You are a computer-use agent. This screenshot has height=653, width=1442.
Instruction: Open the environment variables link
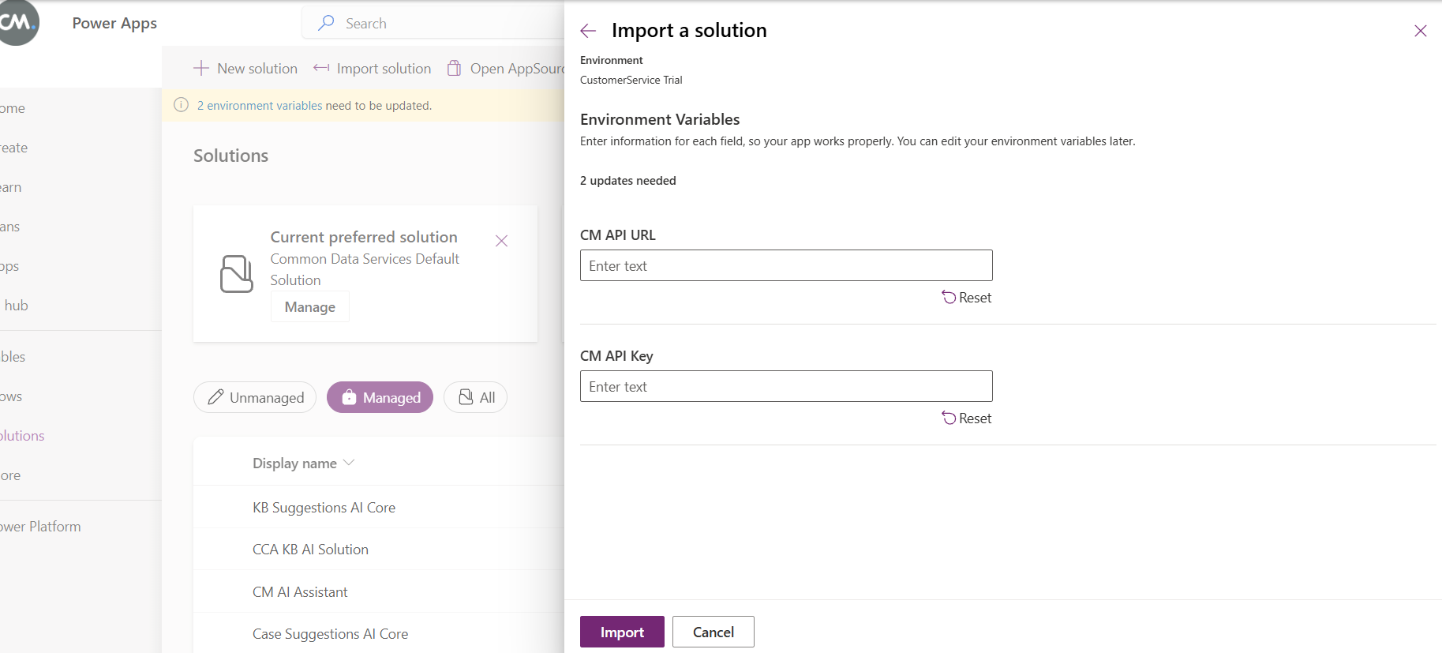click(x=260, y=106)
